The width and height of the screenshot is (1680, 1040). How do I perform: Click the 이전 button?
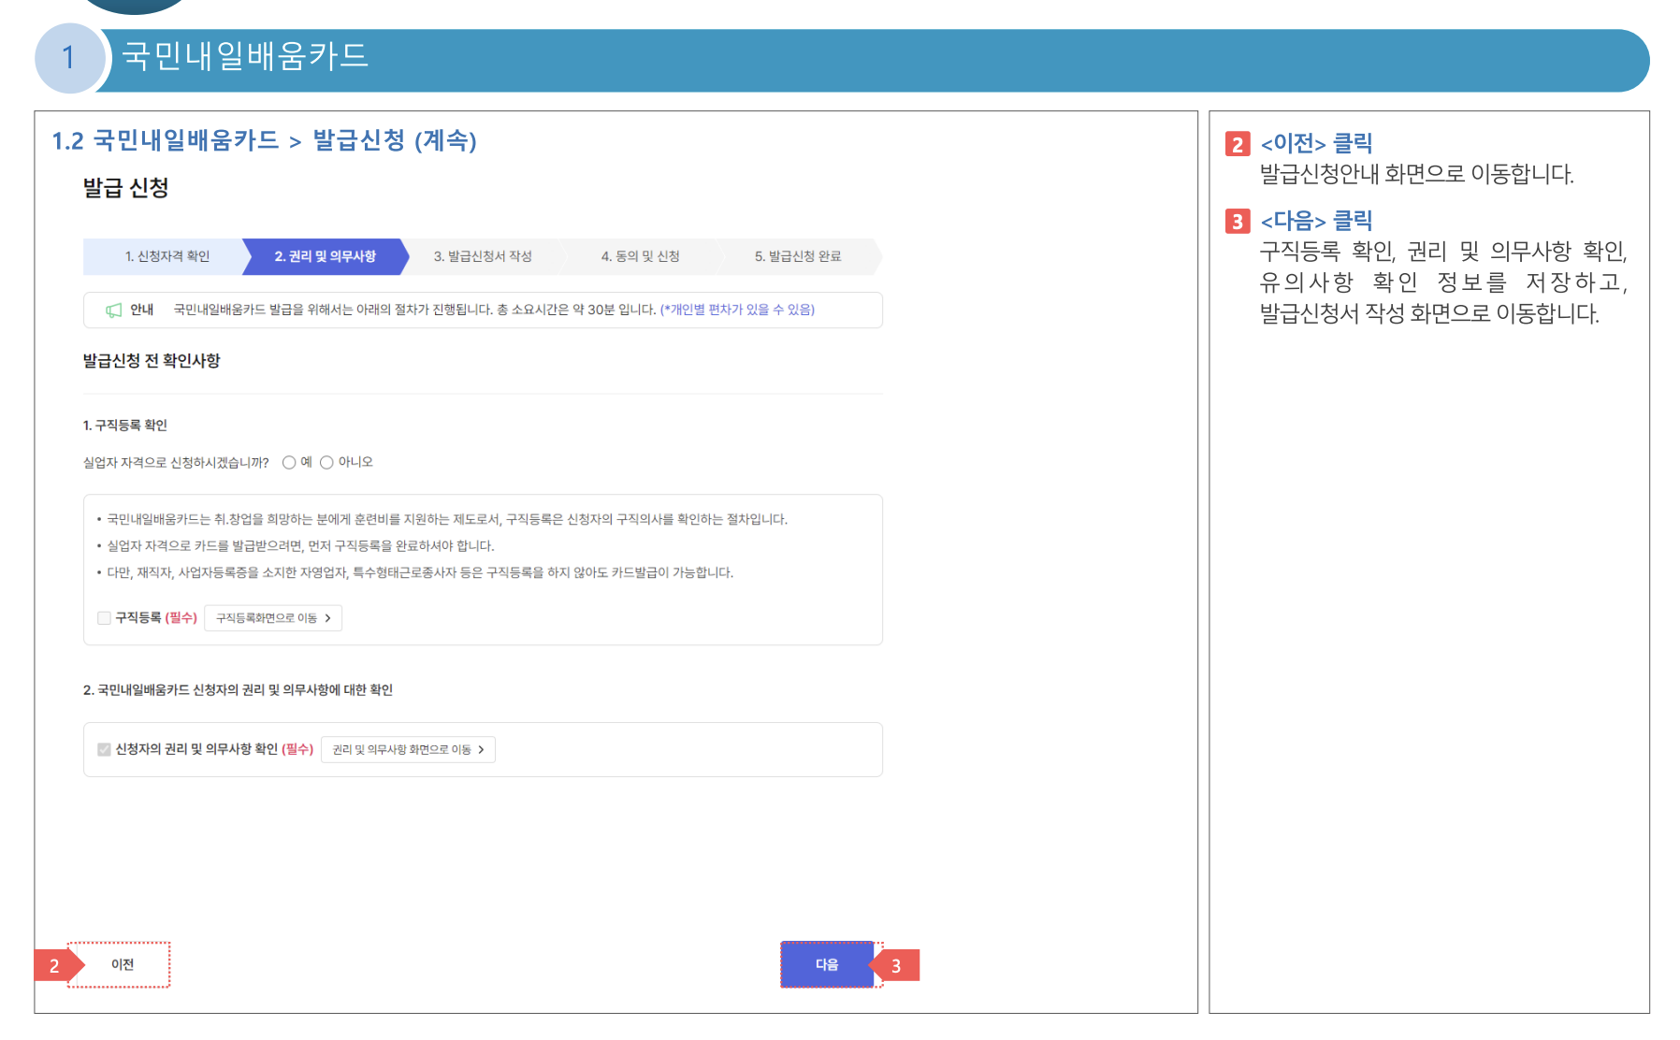pos(122,963)
